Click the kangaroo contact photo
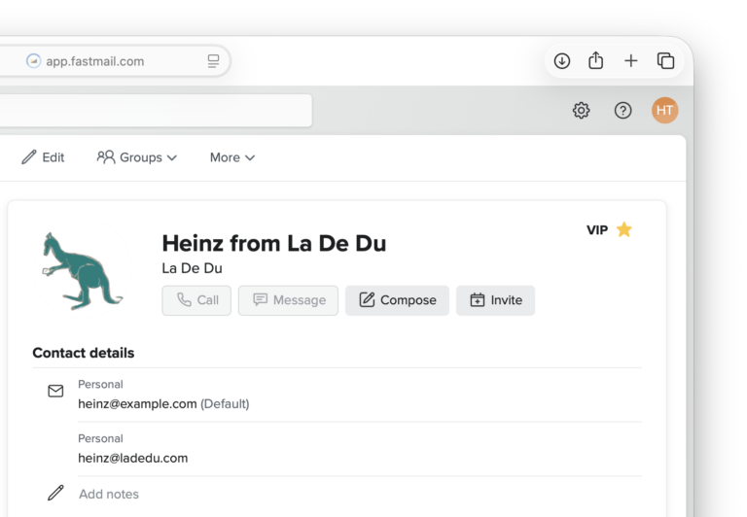The image size is (747, 517). [x=82, y=270]
